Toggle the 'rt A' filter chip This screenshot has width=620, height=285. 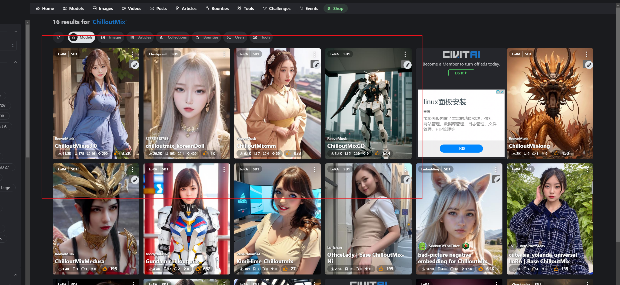click(x=5, y=126)
